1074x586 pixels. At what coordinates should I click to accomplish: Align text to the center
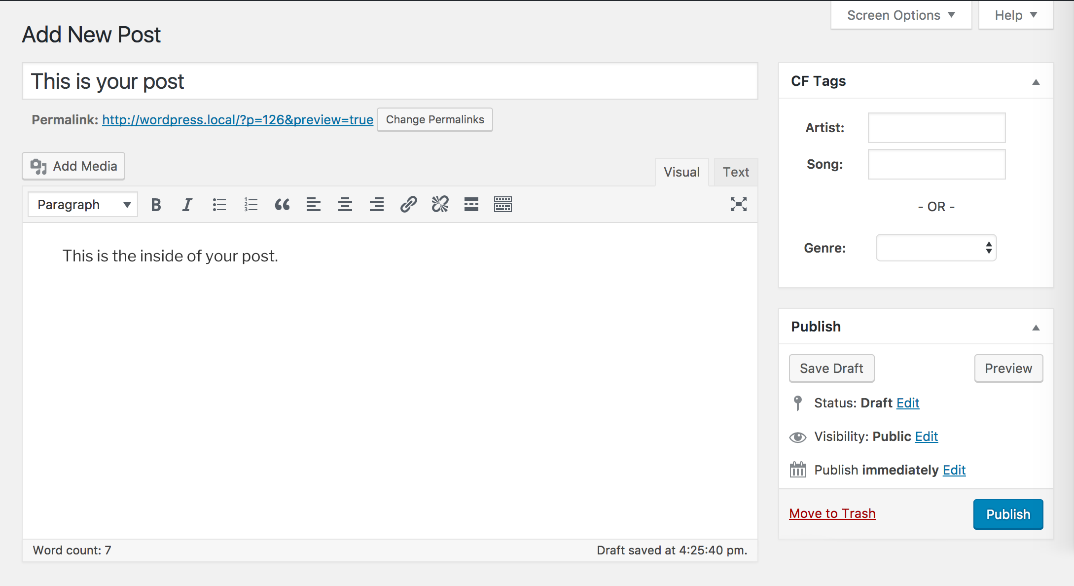point(345,204)
